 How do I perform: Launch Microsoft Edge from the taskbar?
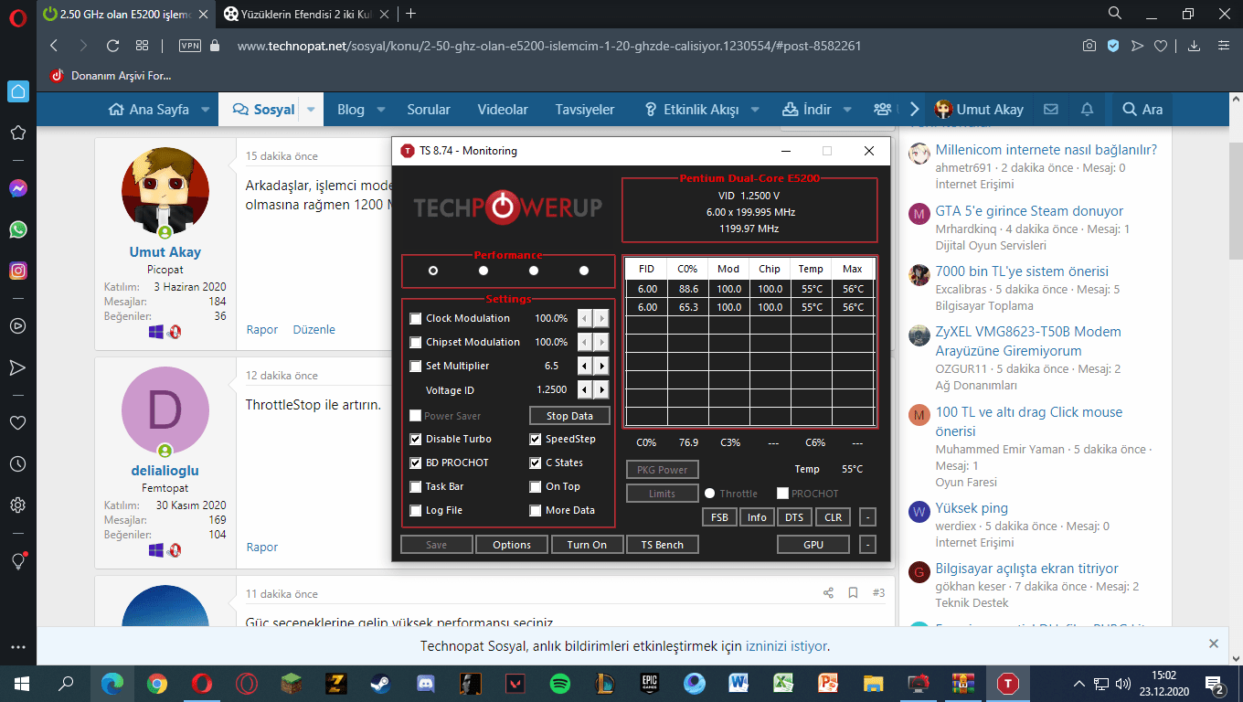coord(112,683)
